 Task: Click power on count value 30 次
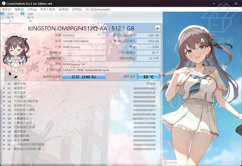click(x=149, y=53)
